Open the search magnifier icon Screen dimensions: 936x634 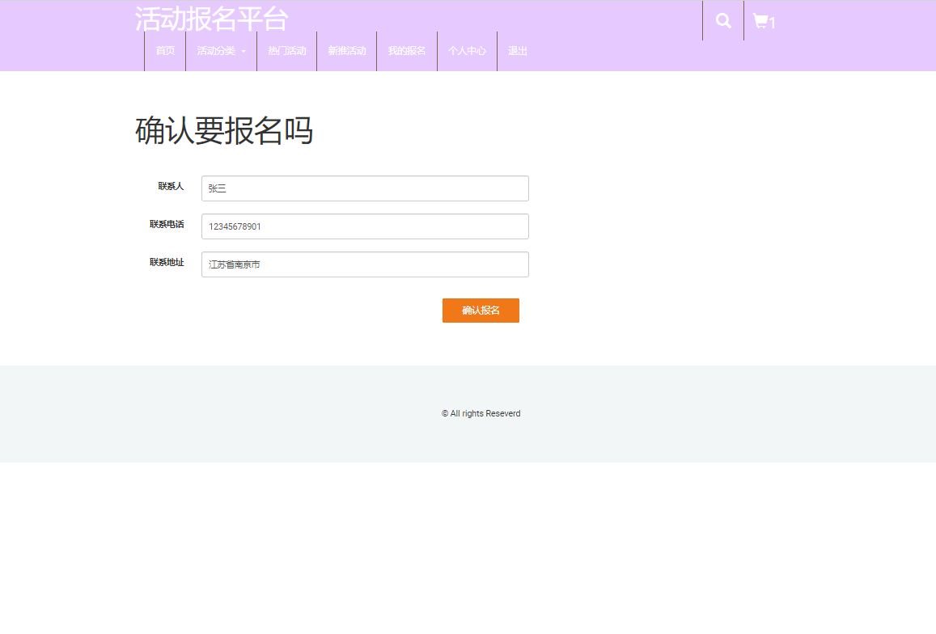(722, 21)
